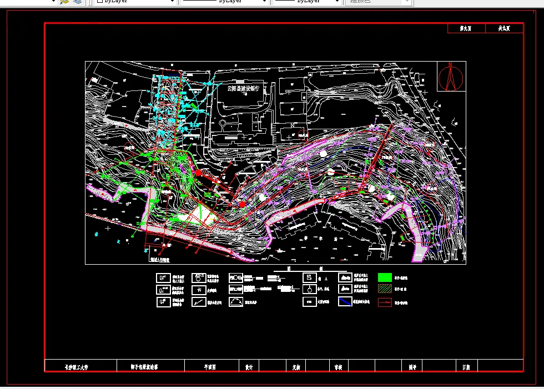Image resolution: width=544 pixels, height=389 pixels.
Task: Select the third Q legend symbol box
Action: (163, 302)
